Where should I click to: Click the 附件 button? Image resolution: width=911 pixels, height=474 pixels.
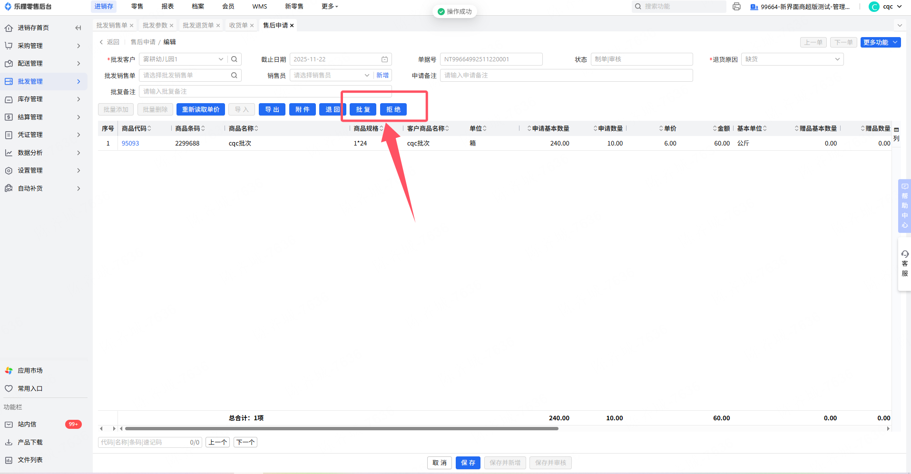click(x=303, y=109)
